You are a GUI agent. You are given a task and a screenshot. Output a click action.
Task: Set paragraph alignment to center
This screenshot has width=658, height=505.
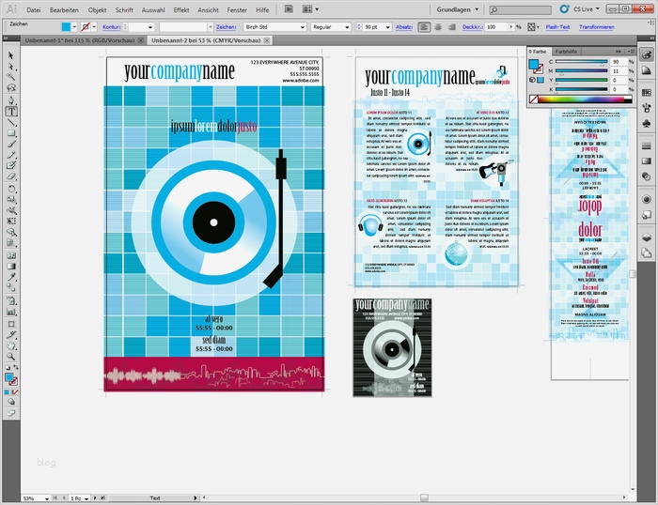coord(438,27)
